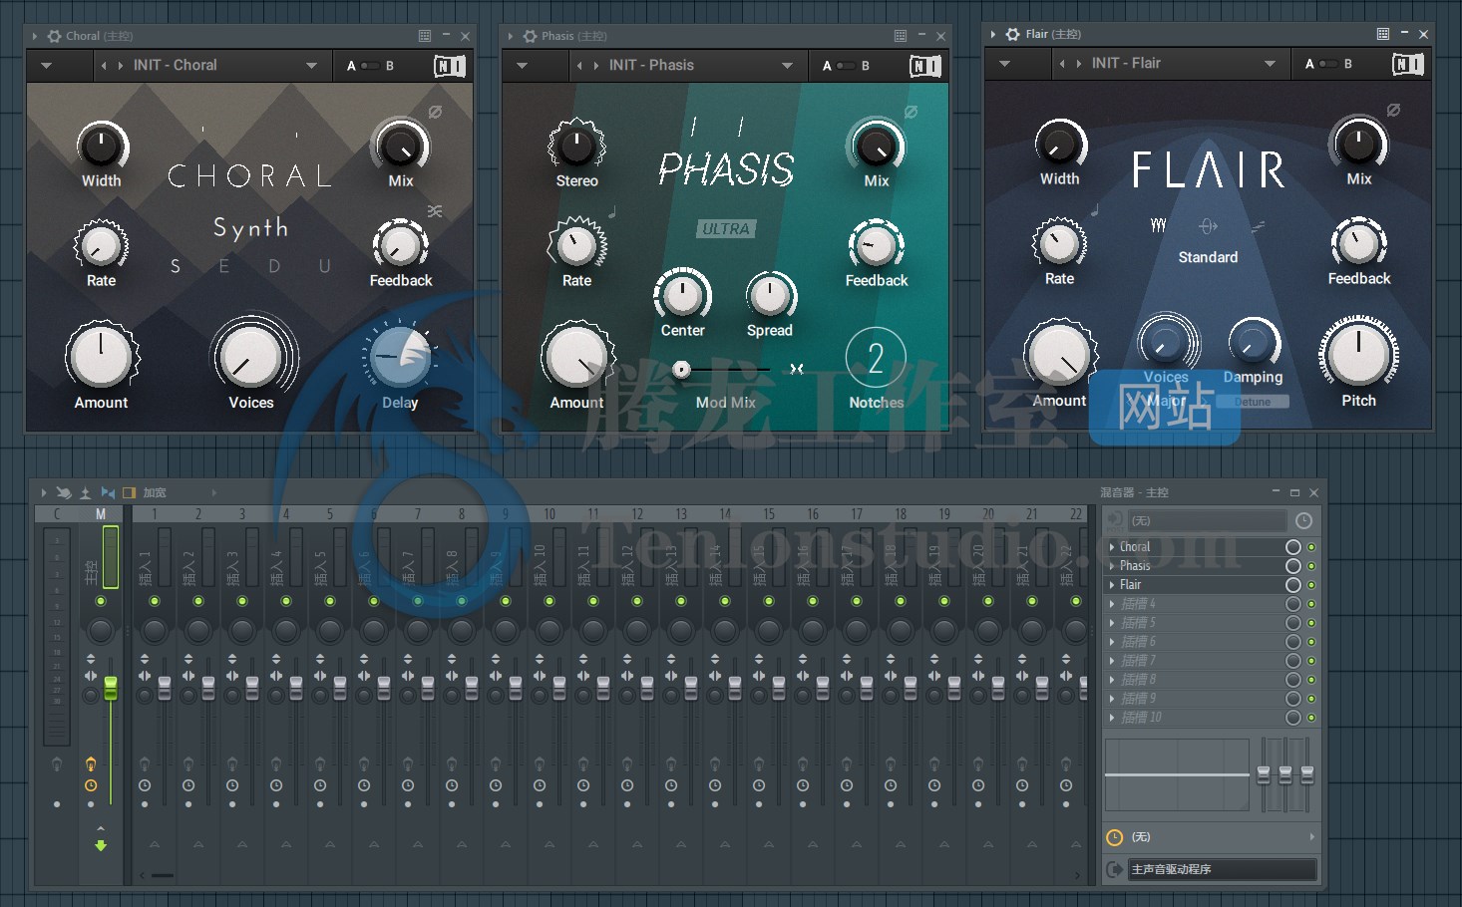Click insert 1 volume fader
The image size is (1462, 907).
[165, 688]
